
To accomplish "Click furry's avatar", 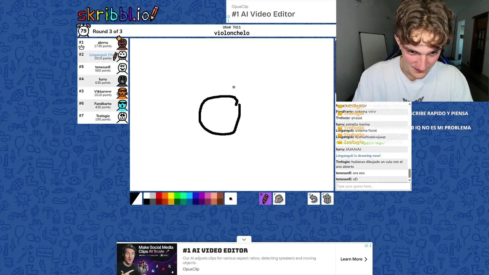I will click(x=122, y=80).
